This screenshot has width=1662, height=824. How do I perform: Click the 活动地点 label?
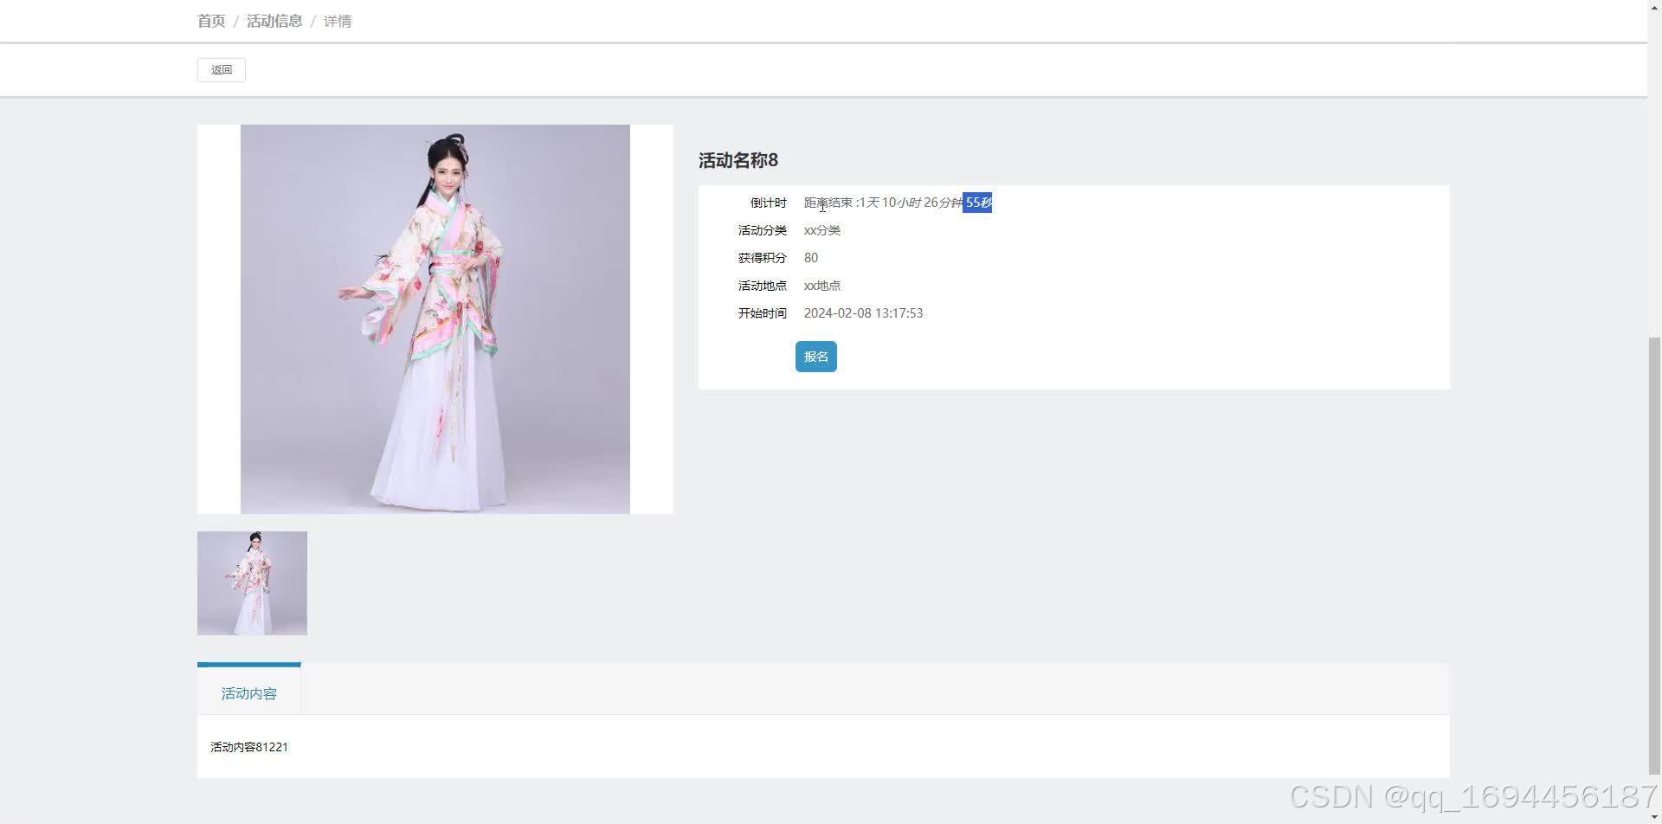(763, 286)
